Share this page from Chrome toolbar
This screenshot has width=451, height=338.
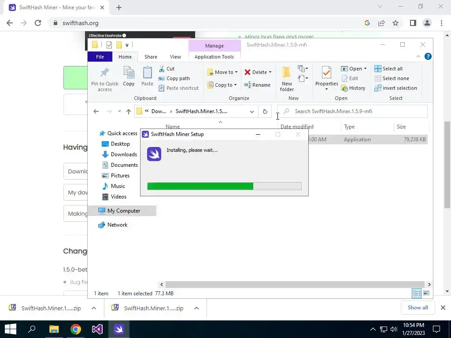[381, 23]
